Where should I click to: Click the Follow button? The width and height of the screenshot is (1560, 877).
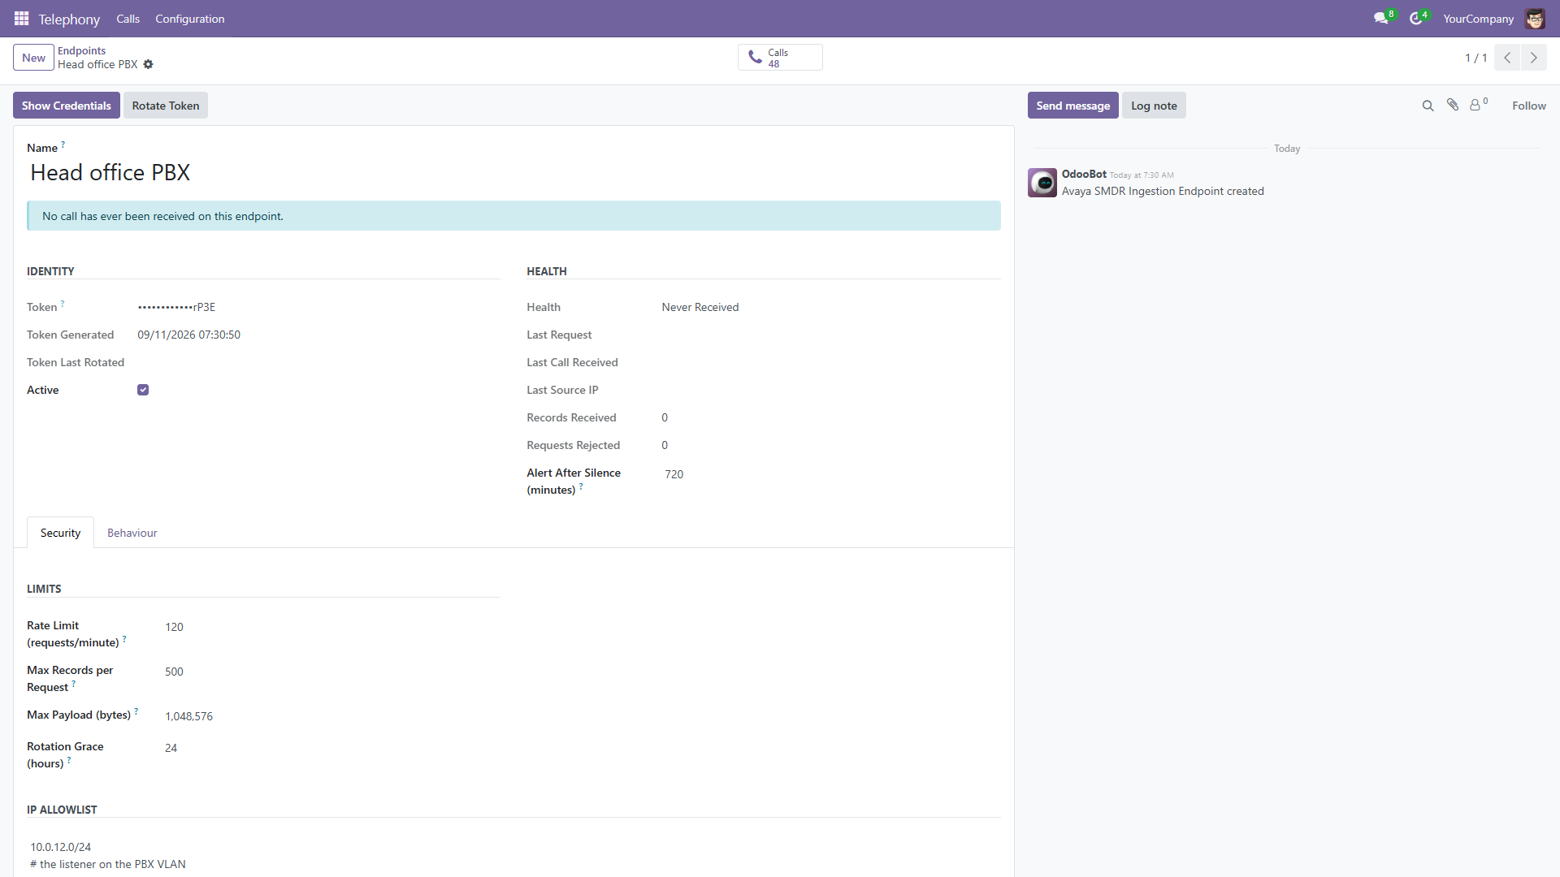coord(1528,106)
